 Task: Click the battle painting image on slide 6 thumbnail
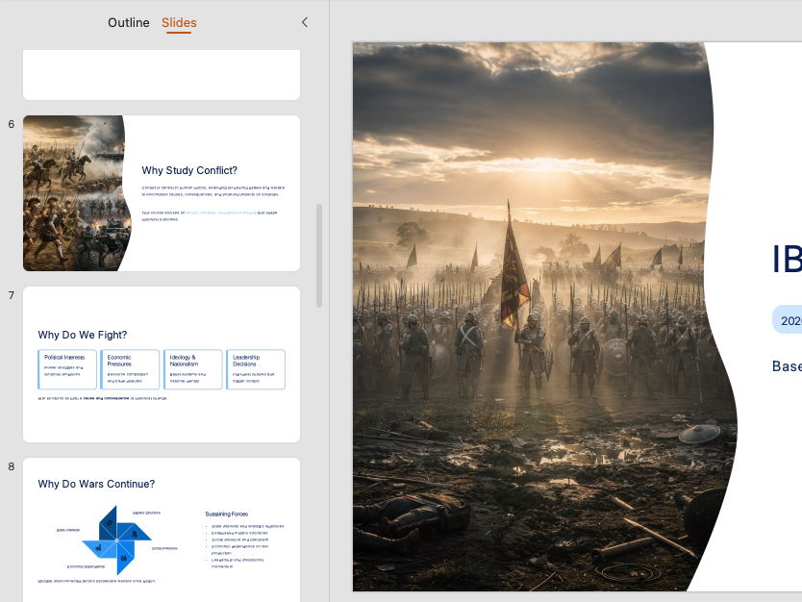[72, 192]
